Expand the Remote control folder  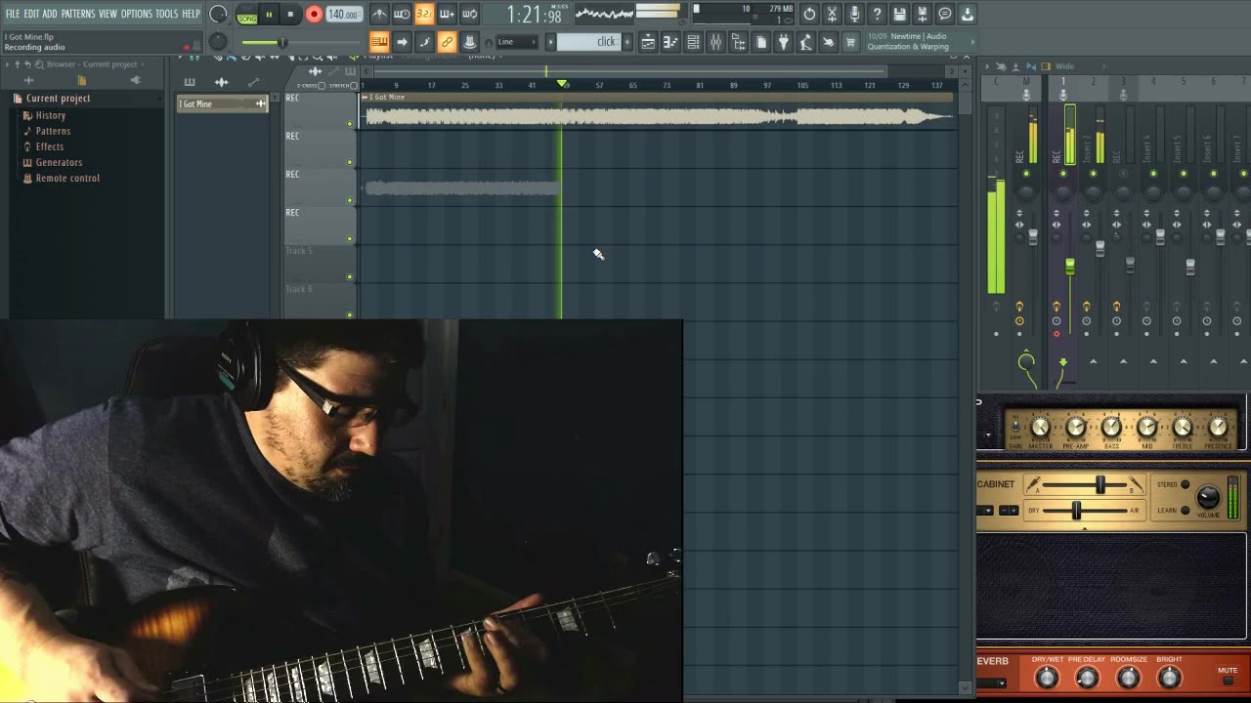click(67, 178)
